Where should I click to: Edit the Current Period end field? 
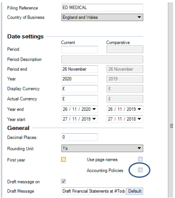pyautogui.click(x=80, y=69)
